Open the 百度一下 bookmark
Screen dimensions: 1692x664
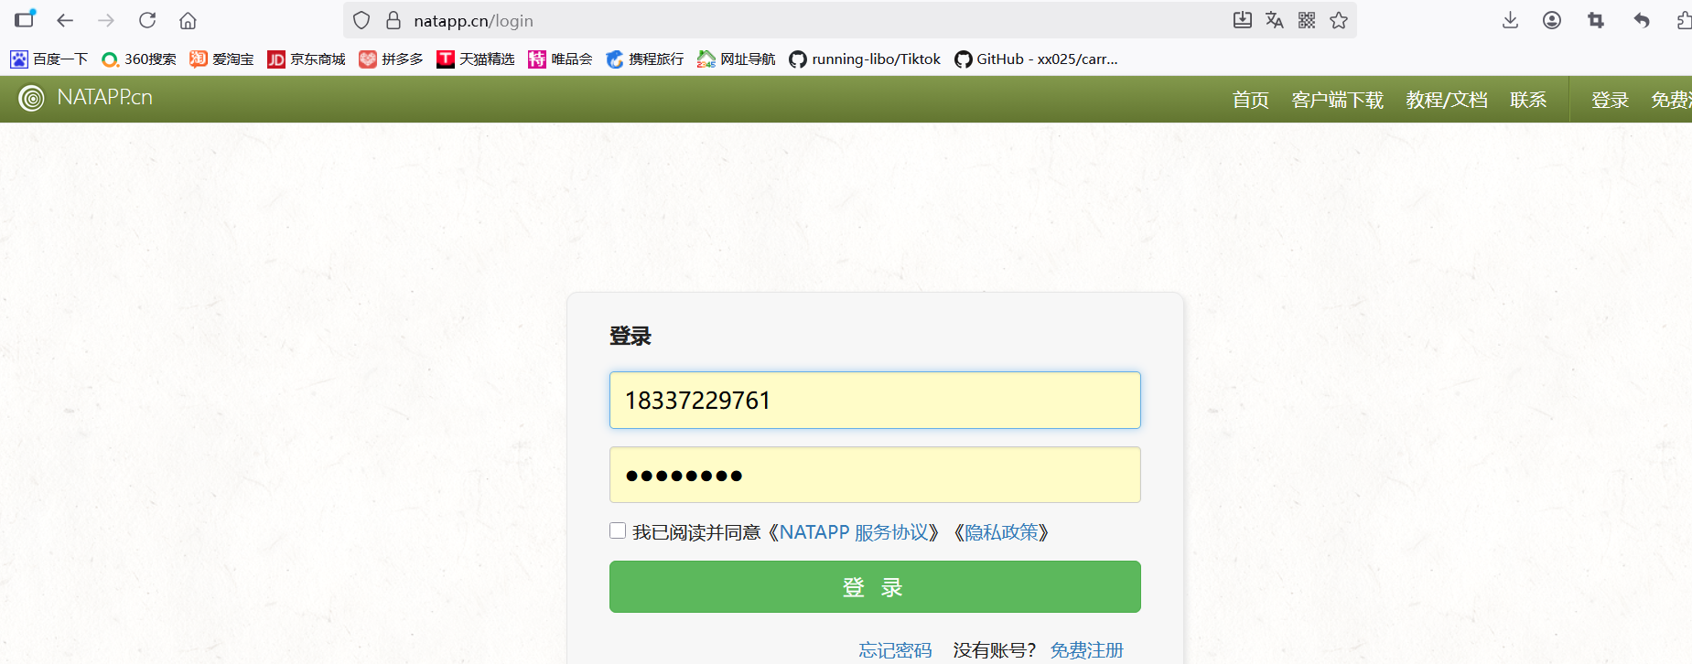click(x=49, y=59)
